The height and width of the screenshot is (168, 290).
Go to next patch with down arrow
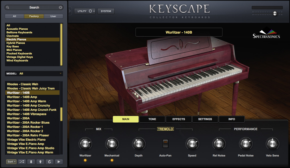coord(31,162)
